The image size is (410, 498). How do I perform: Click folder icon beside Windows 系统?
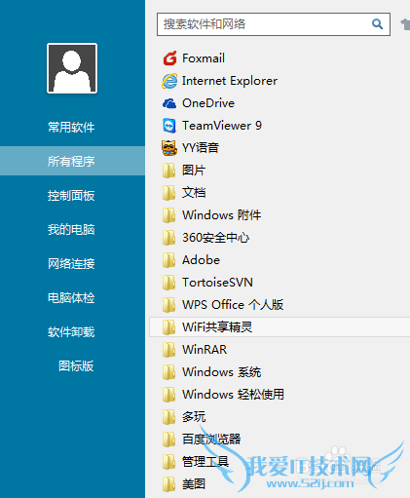click(x=169, y=372)
